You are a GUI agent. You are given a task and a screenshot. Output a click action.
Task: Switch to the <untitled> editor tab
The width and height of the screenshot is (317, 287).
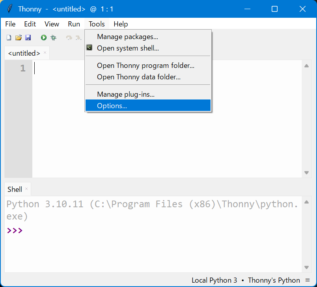24,53
